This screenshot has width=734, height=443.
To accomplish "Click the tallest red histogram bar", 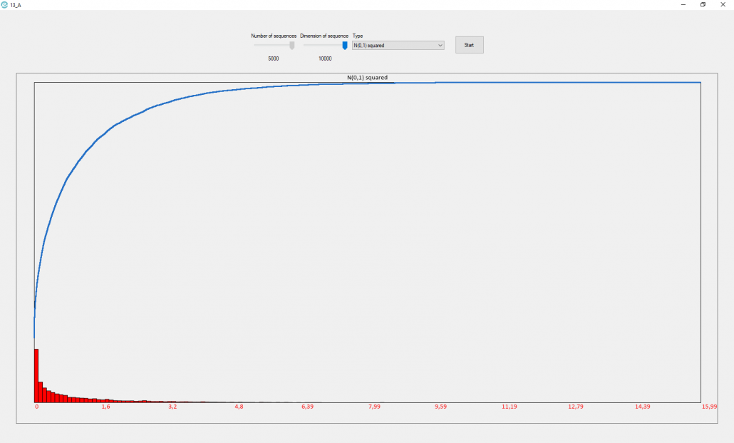I will (36, 375).
